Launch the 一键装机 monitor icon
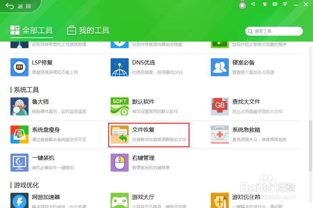Screen dimensions: 313x208 click(19, 163)
